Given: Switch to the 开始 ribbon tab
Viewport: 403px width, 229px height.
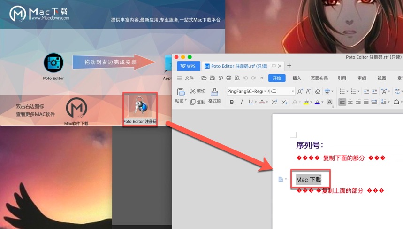Looking at the screenshot, I should (x=277, y=78).
